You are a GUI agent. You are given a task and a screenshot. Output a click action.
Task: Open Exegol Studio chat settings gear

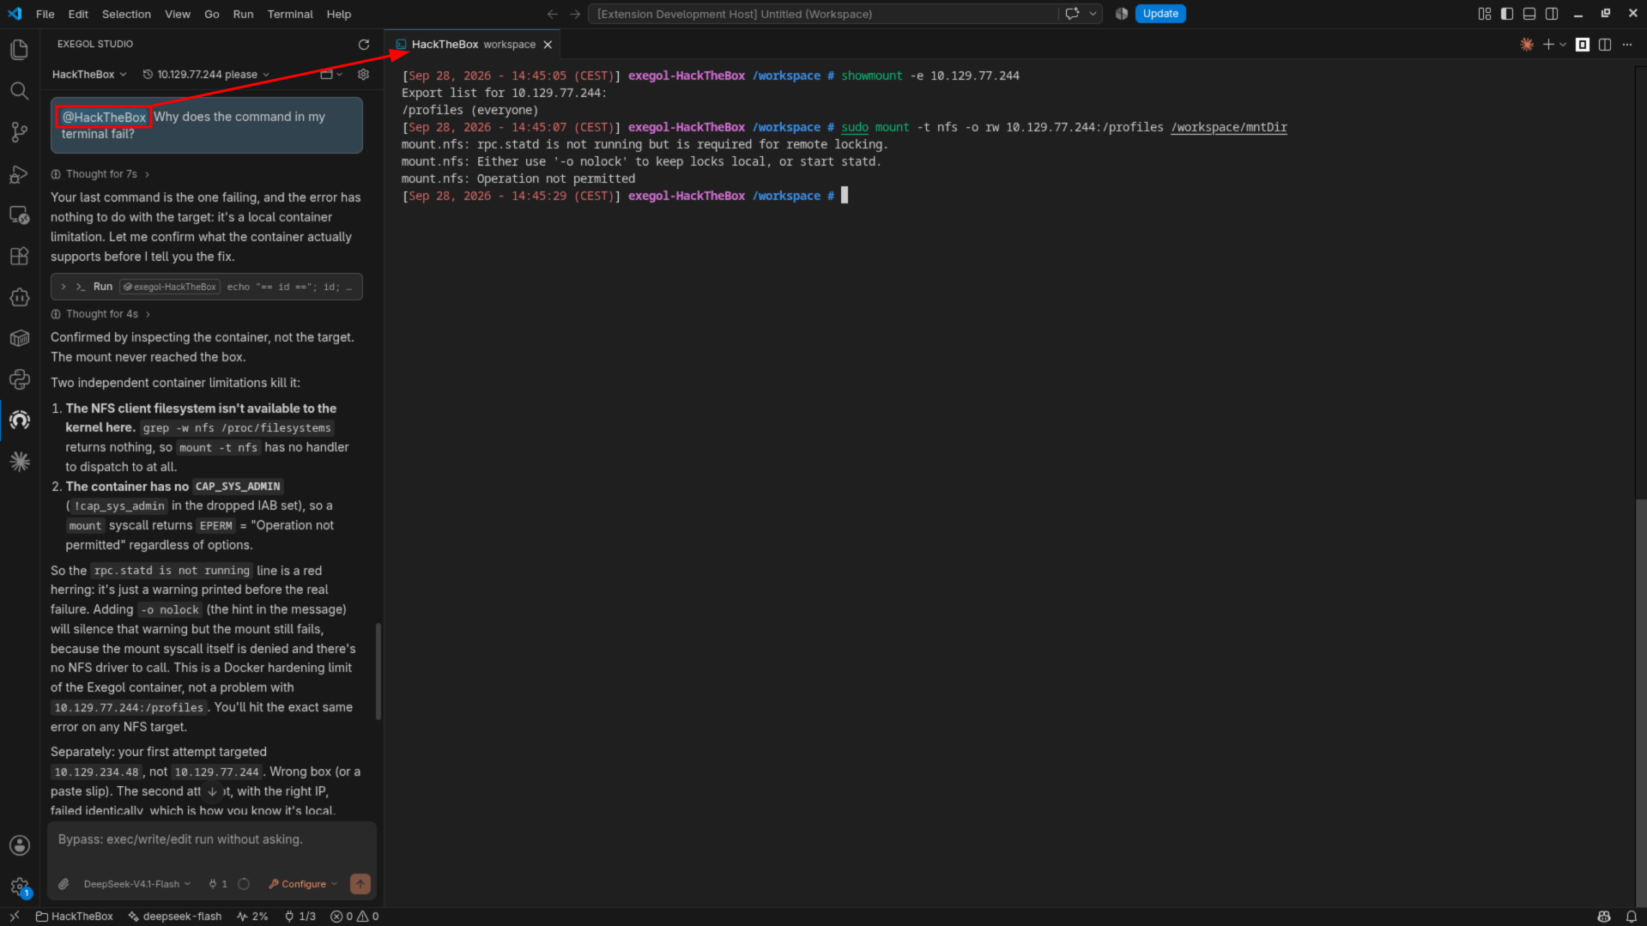[x=363, y=75]
